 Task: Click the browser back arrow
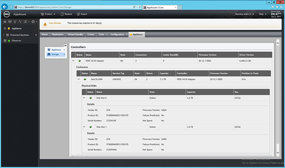tap(5, 7)
